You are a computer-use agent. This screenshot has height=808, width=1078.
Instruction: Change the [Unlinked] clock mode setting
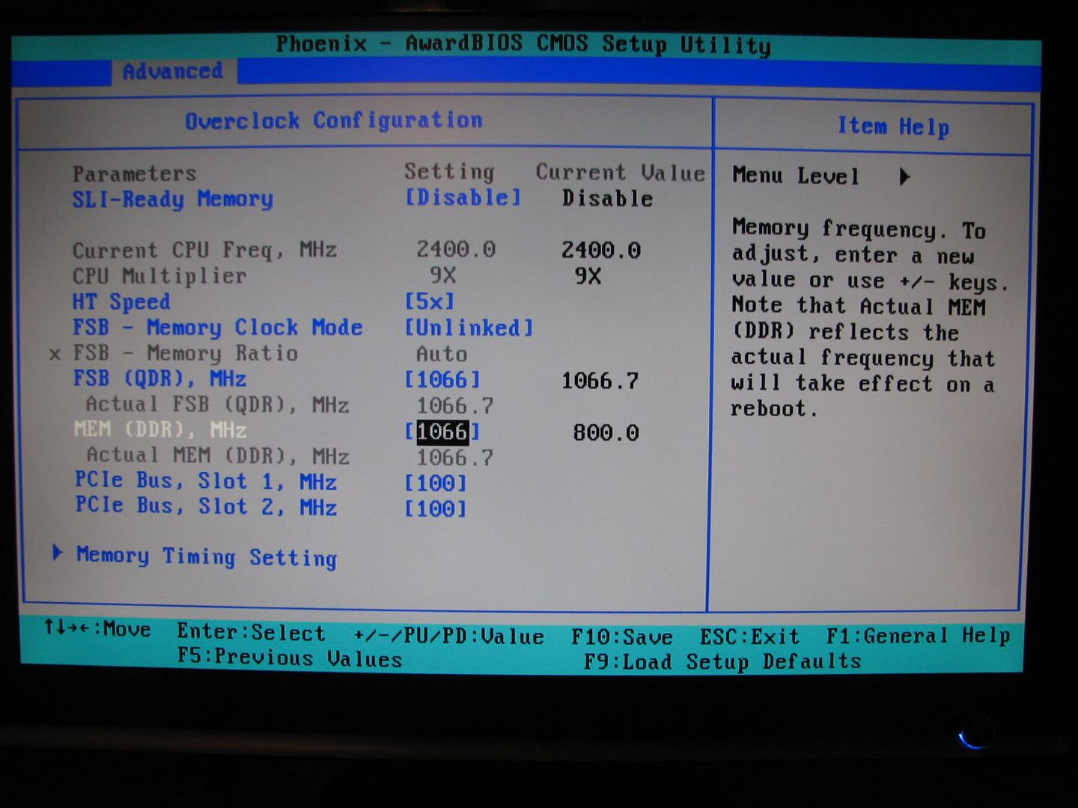coord(469,328)
